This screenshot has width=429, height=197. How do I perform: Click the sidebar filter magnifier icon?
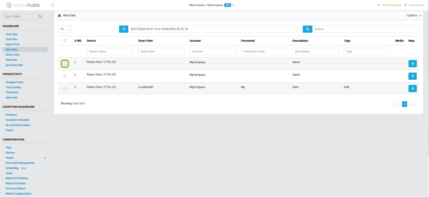point(40,17)
